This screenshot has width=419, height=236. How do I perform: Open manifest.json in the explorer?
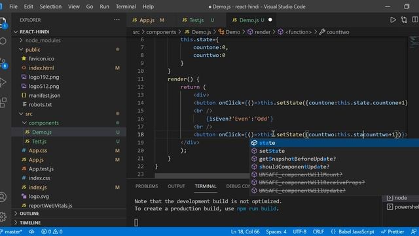coord(69,96)
